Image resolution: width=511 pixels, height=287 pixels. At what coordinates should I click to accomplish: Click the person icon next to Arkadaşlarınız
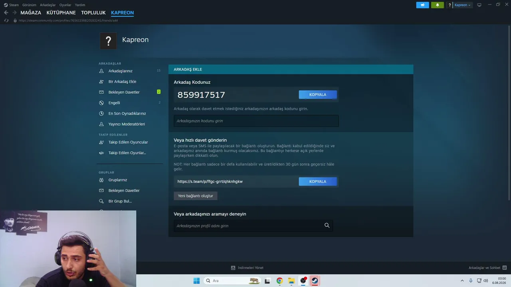[101, 71]
